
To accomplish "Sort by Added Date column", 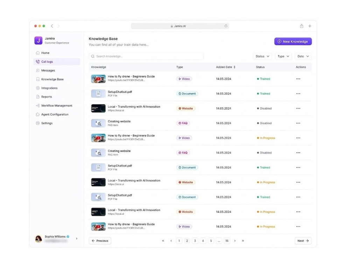I will point(226,67).
